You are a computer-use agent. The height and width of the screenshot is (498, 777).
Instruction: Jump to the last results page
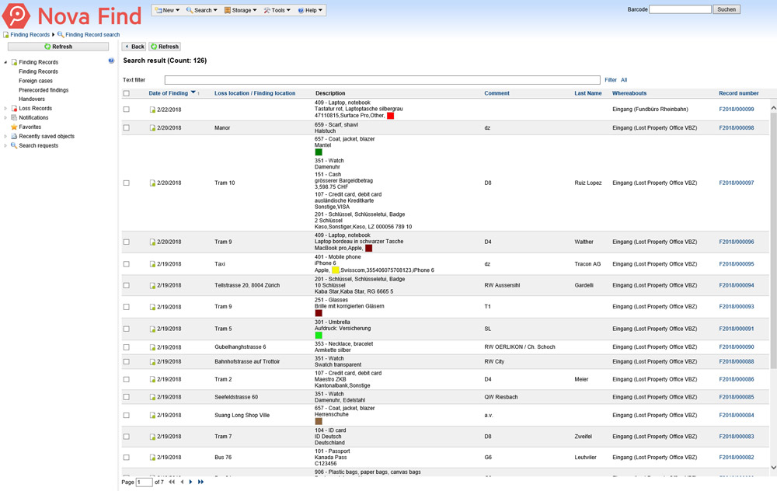pos(200,482)
